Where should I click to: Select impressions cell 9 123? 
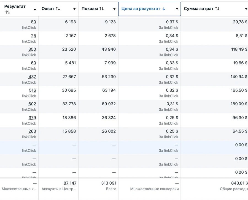pos(110,22)
